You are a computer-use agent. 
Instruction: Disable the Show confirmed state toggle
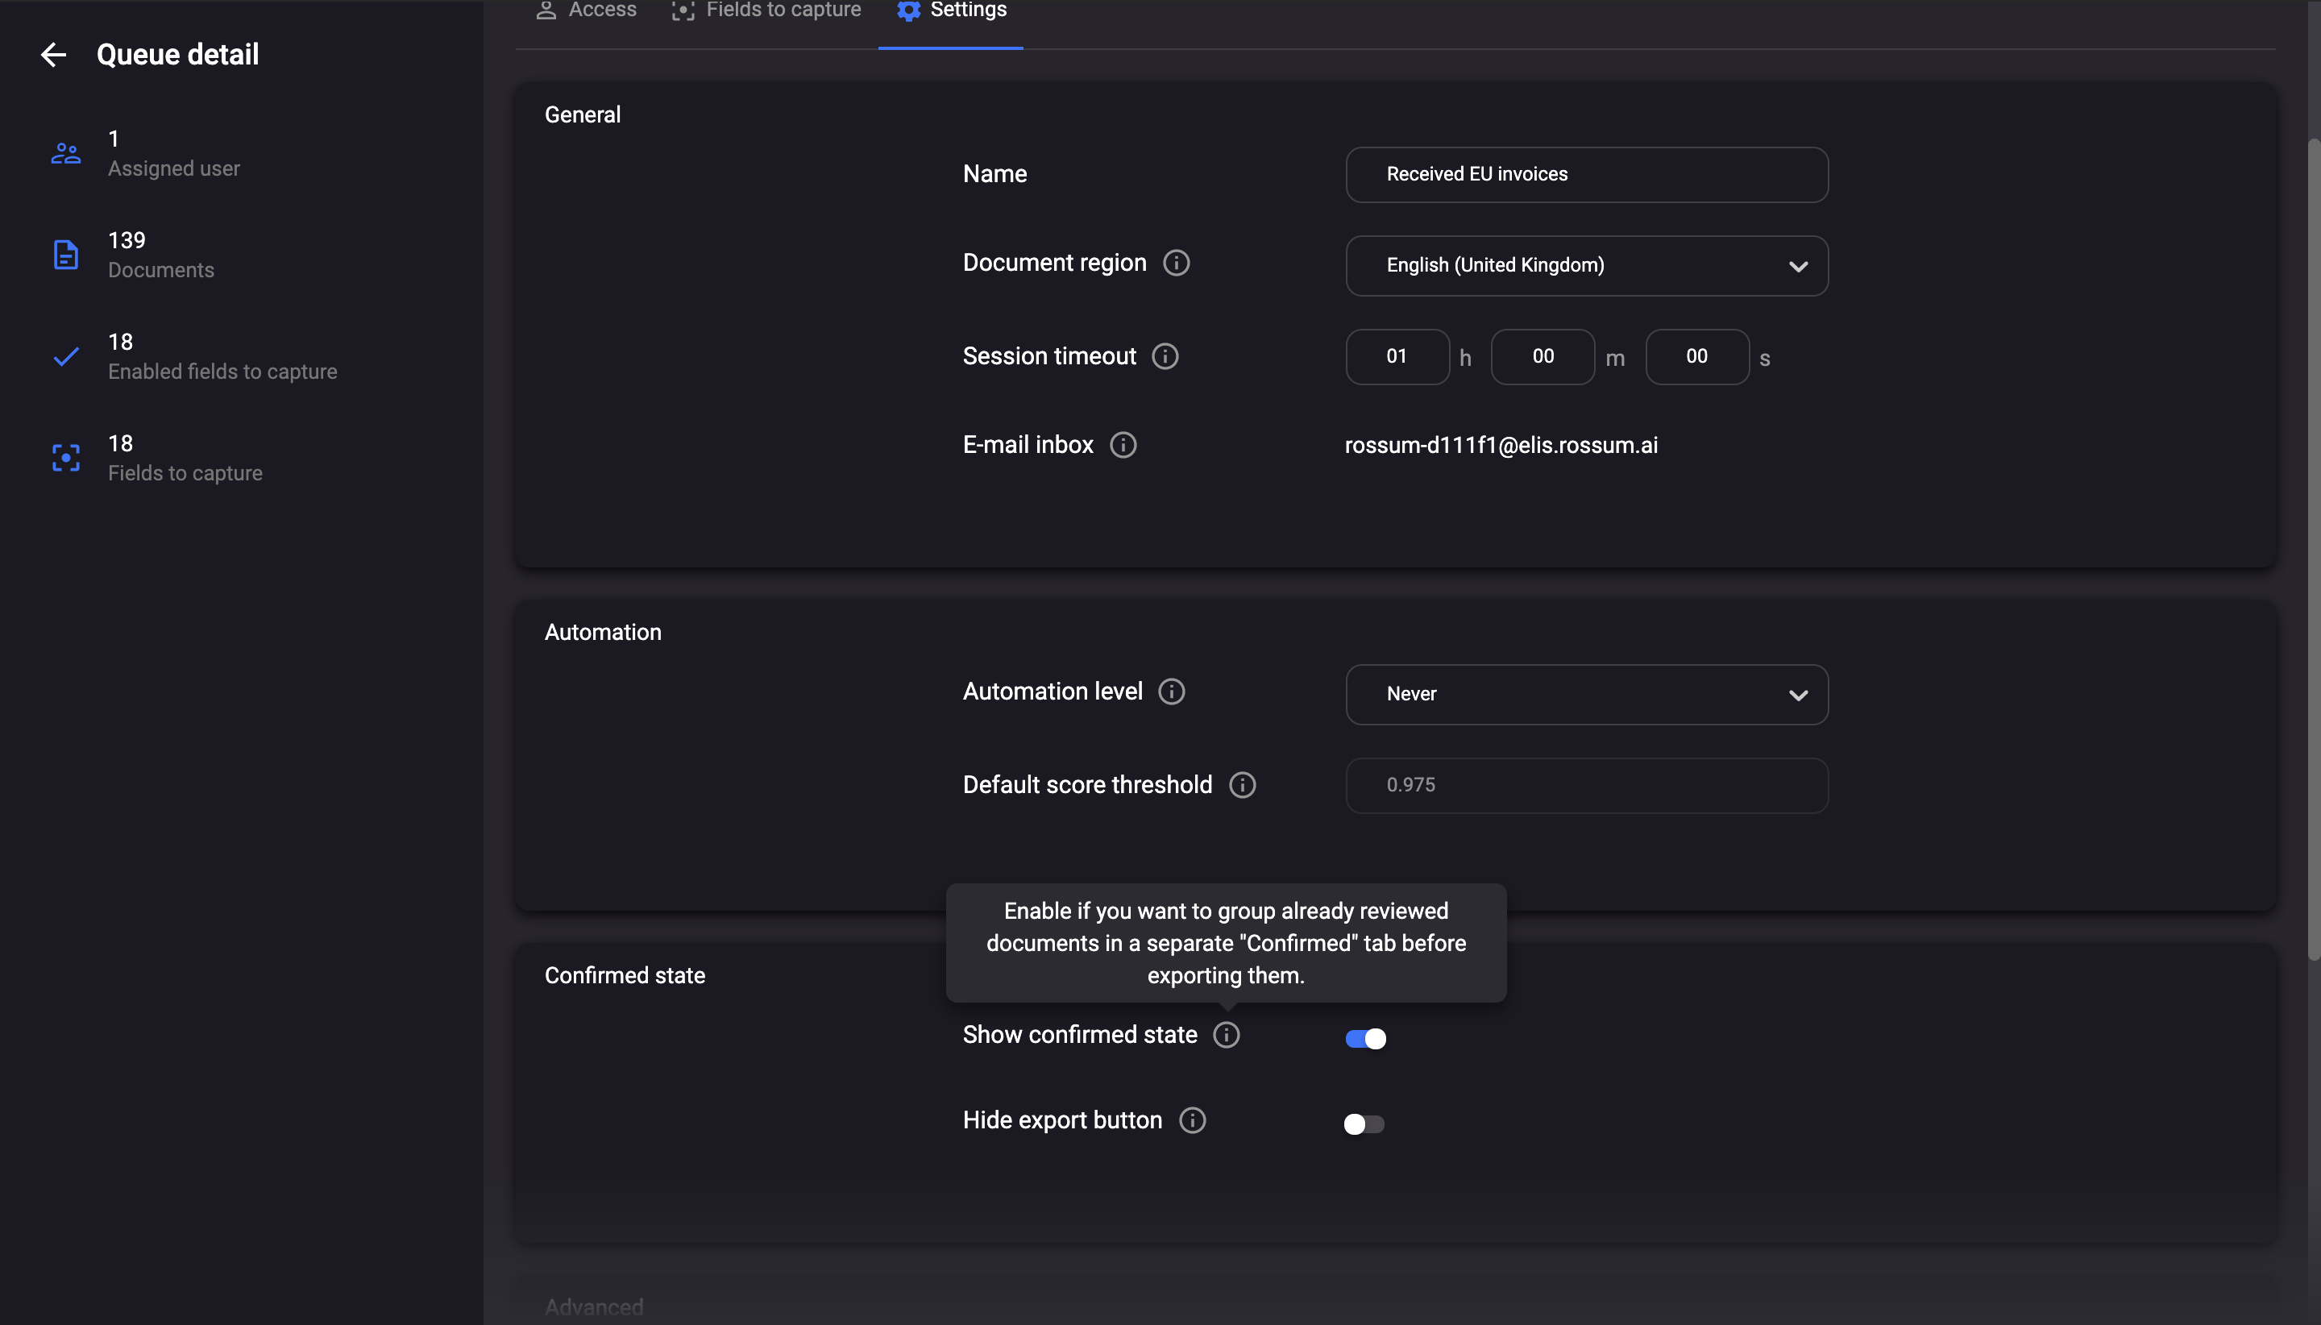pos(1364,1038)
